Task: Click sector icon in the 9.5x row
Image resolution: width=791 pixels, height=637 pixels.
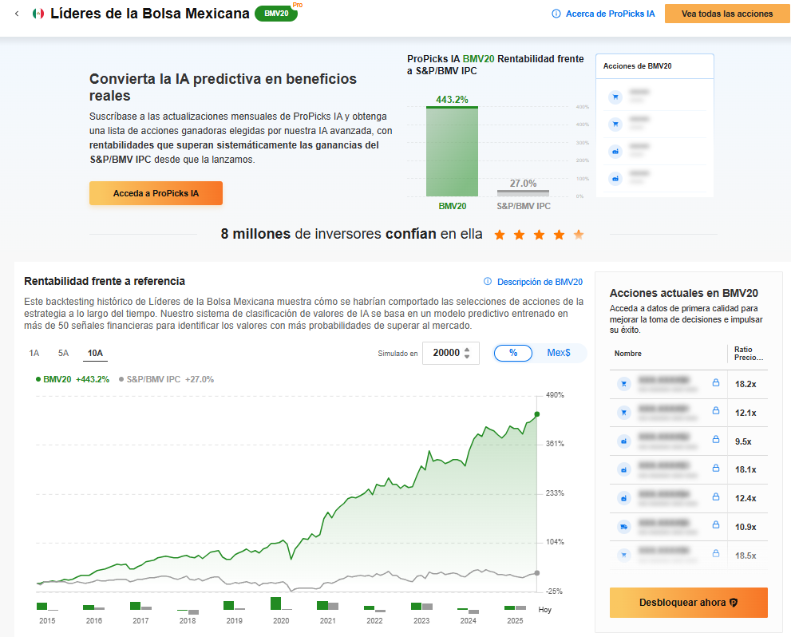Action: 624,441
